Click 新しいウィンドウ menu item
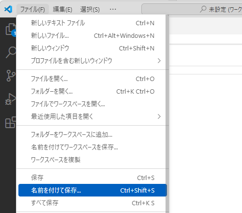Image resolution: width=242 pixels, height=213 pixels. click(92, 48)
